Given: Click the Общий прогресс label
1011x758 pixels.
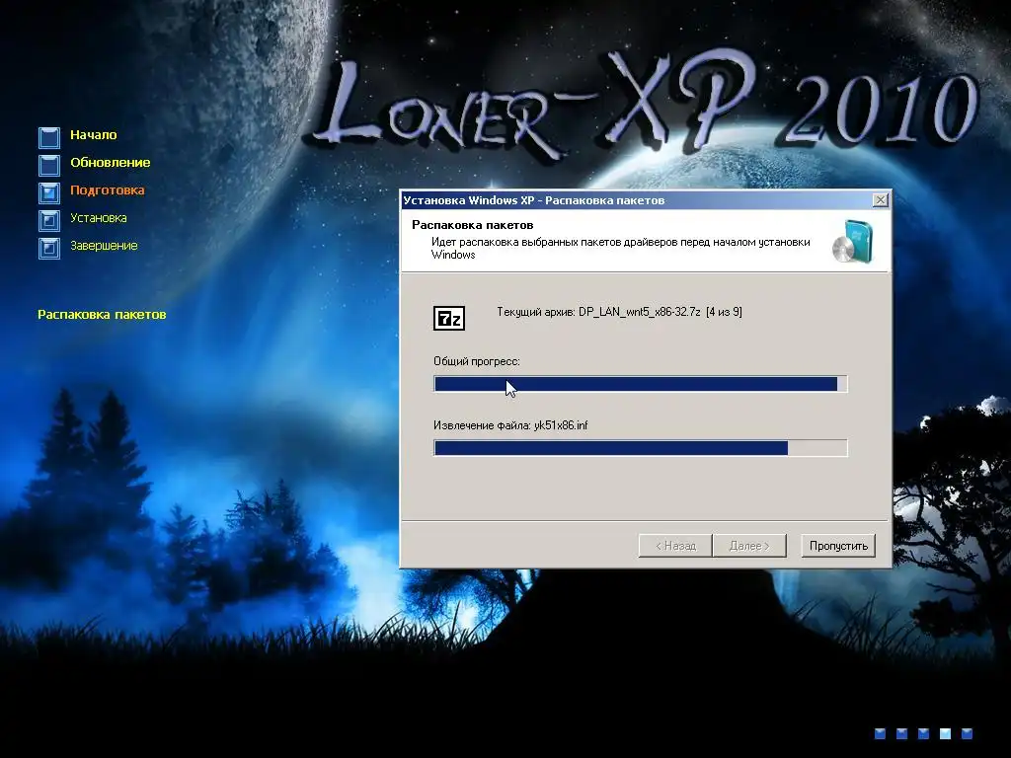Looking at the screenshot, I should (x=477, y=361).
